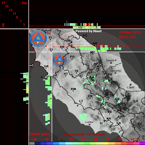Image resolution: width=145 pixels, height=145 pixels.
Task: Click the Latina city square marker
Action: 90,124
